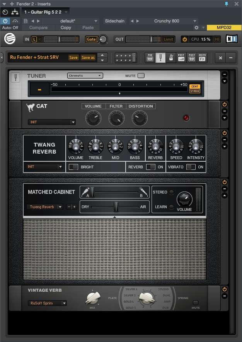Open the Sidechain option

tap(114, 21)
